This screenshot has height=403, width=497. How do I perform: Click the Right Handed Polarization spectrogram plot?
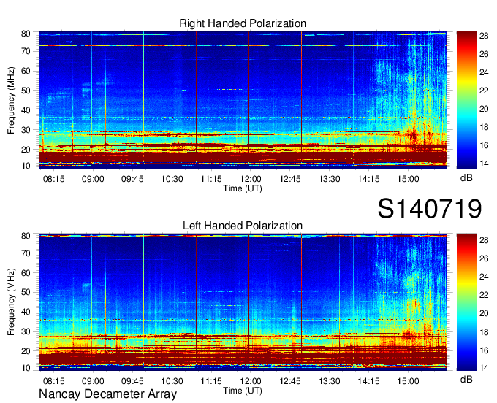coord(243,100)
